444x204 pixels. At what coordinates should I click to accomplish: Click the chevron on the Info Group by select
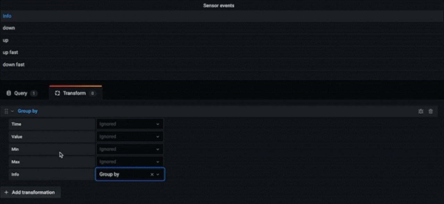point(158,175)
